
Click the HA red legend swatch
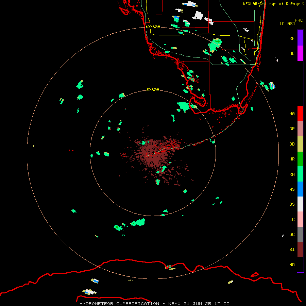click(x=300, y=114)
